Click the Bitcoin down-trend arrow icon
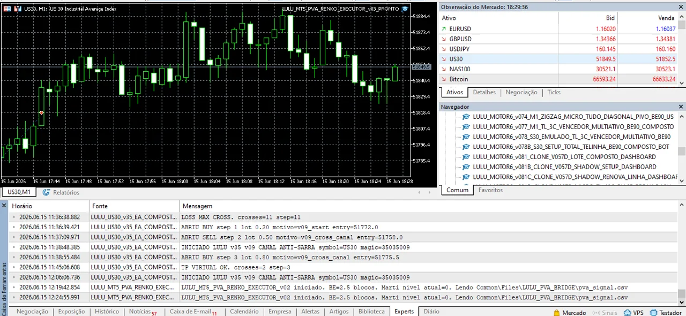The height and width of the screenshot is (316, 686). (x=444, y=79)
